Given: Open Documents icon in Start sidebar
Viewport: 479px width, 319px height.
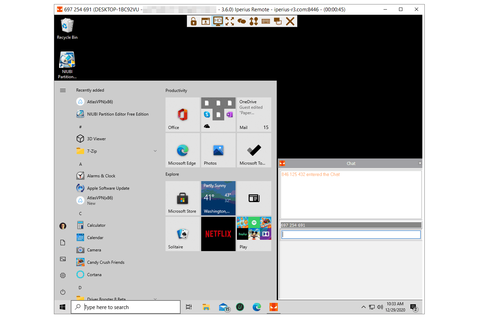Looking at the screenshot, I should tap(63, 243).
